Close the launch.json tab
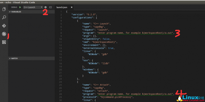 72,7
